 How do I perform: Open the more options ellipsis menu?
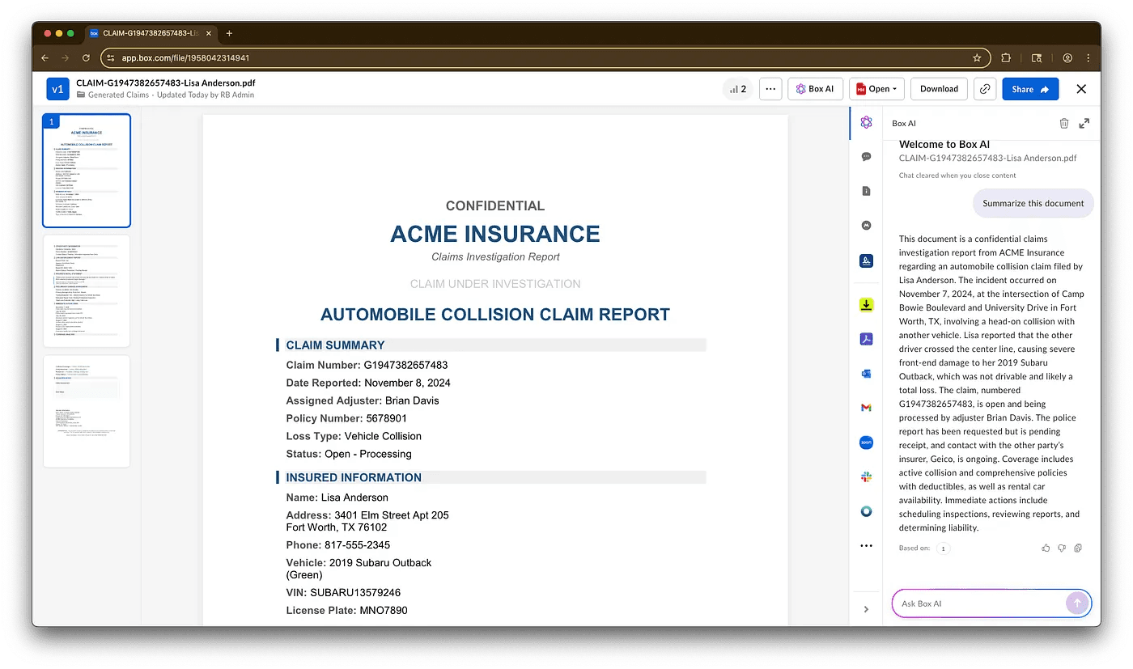[x=770, y=89]
